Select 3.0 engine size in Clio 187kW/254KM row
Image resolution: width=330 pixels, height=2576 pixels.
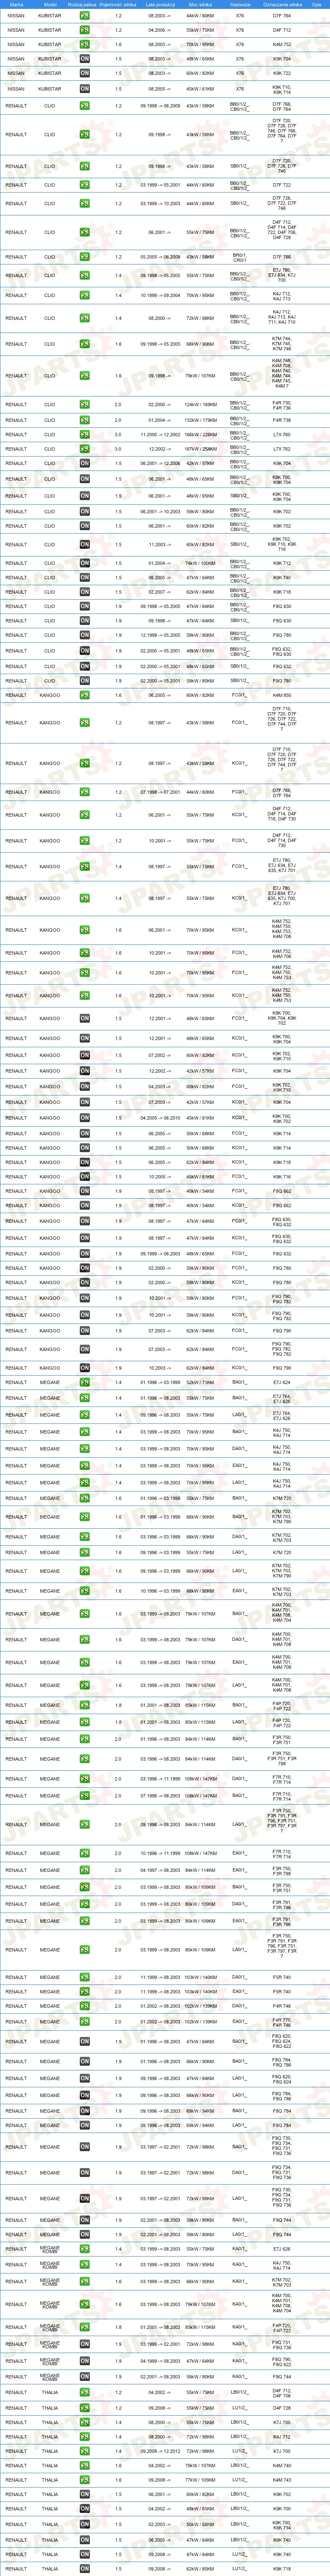[x=119, y=449]
